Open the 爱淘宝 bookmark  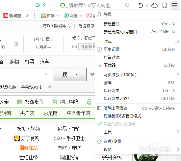coord(12,16)
